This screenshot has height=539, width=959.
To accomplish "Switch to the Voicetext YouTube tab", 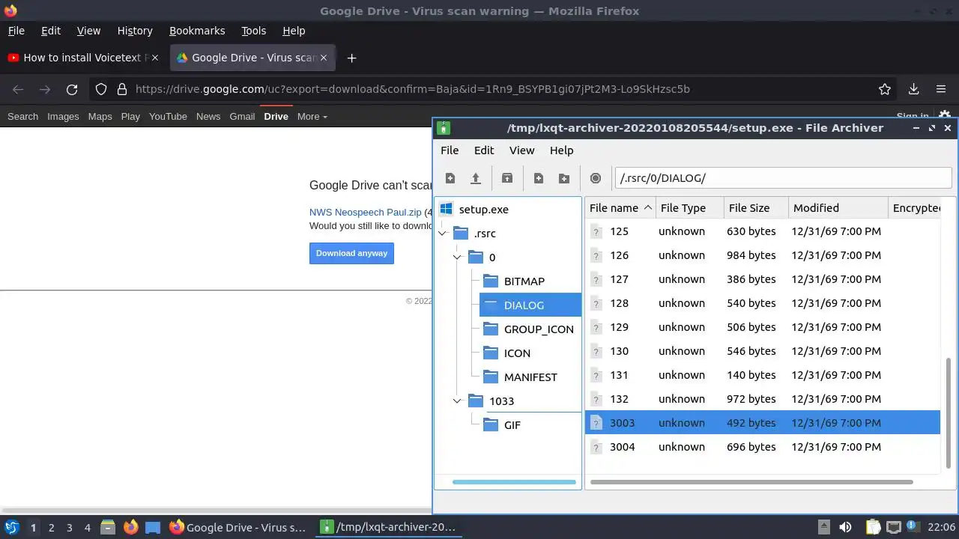I will 85,58.
